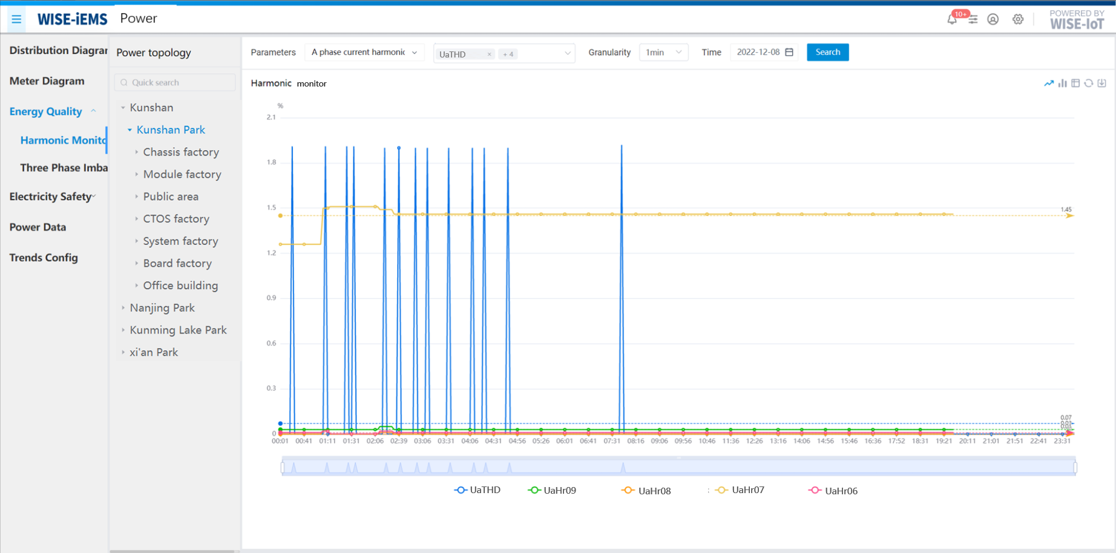The width and height of the screenshot is (1116, 553).
Task: Download the harmonic chart image
Action: (x=1102, y=83)
